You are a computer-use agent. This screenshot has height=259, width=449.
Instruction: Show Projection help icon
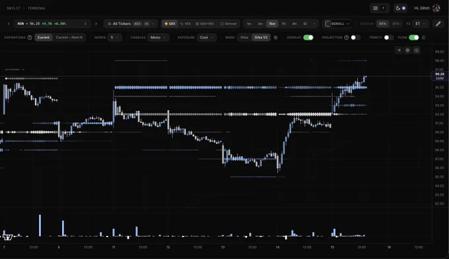pyautogui.click(x=347, y=38)
